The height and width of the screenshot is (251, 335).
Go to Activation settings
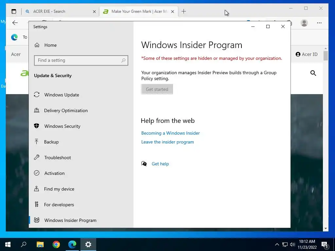(x=81, y=173)
